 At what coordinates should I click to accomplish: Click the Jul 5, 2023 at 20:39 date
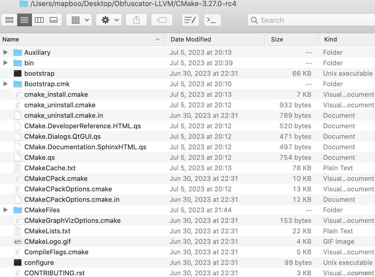pyautogui.click(x=201, y=63)
